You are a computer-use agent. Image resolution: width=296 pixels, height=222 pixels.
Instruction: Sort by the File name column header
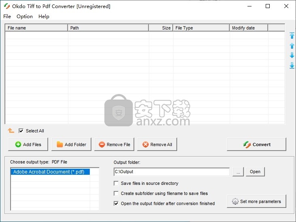tap(36, 28)
